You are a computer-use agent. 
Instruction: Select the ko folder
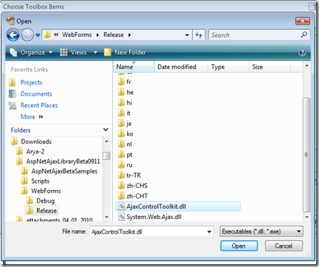(130, 133)
